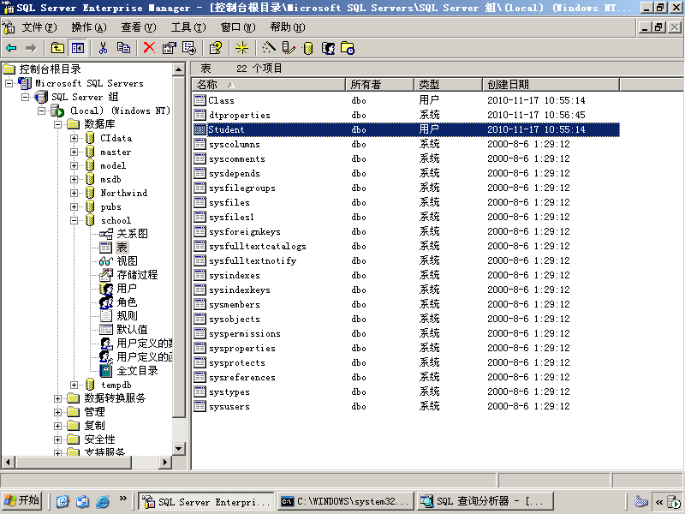Viewport: 685px width, 514px height.
Task: Toggle the show/hide console tree toolbar button
Action: 78,48
